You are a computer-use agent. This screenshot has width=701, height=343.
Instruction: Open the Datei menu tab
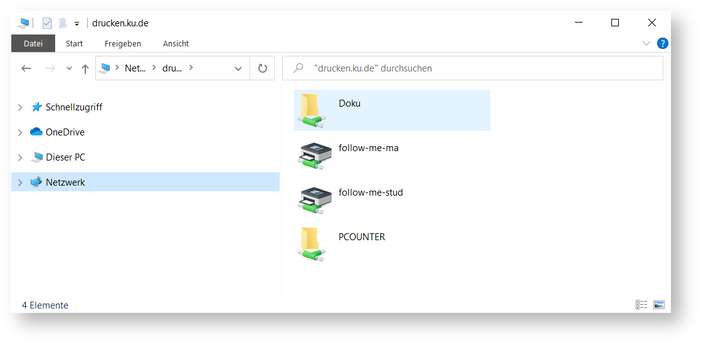point(33,43)
